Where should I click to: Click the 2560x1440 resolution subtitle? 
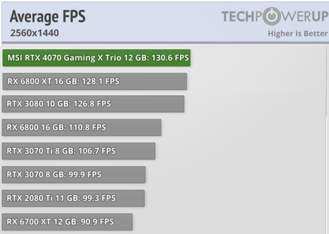coord(35,33)
